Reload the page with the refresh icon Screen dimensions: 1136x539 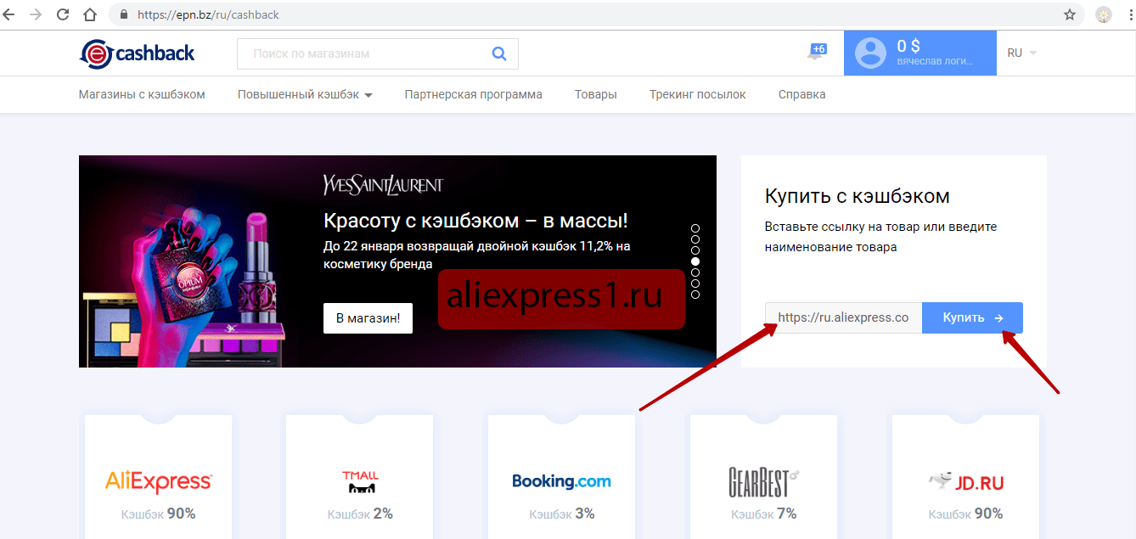(x=63, y=14)
